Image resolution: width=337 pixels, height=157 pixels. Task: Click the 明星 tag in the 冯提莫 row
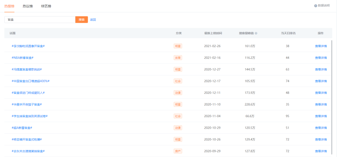[x=178, y=69]
